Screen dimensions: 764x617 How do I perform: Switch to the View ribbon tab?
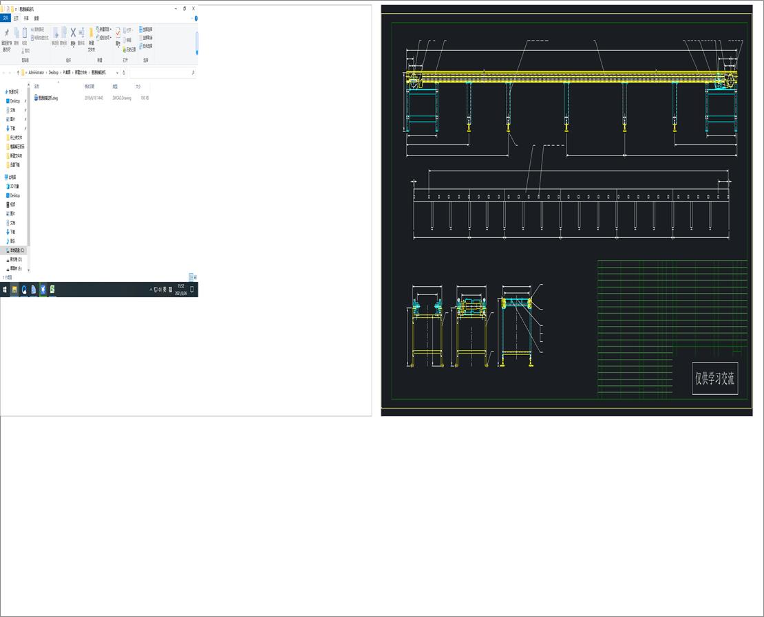[x=36, y=19]
